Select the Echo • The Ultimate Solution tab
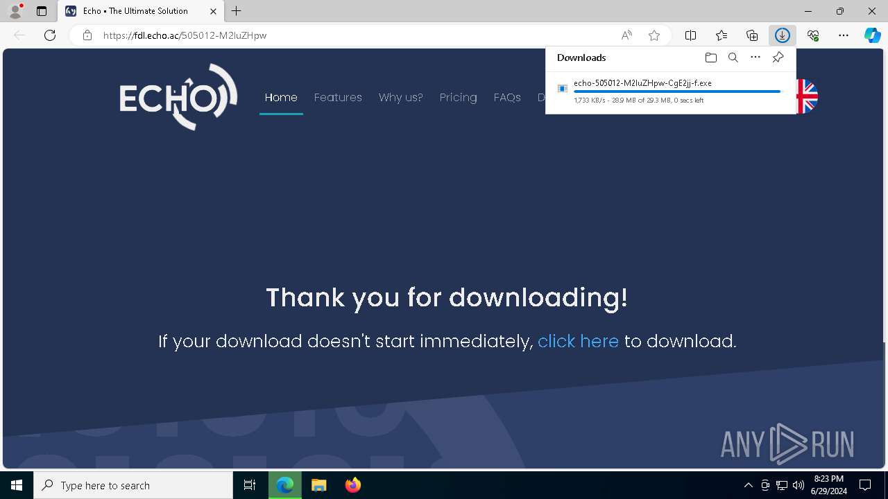The width and height of the screenshot is (888, 499). (x=141, y=11)
